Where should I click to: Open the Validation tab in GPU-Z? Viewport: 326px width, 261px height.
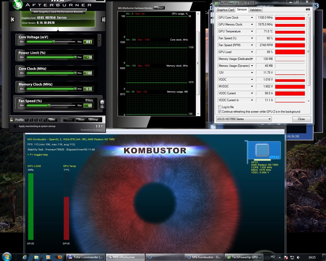(x=255, y=10)
